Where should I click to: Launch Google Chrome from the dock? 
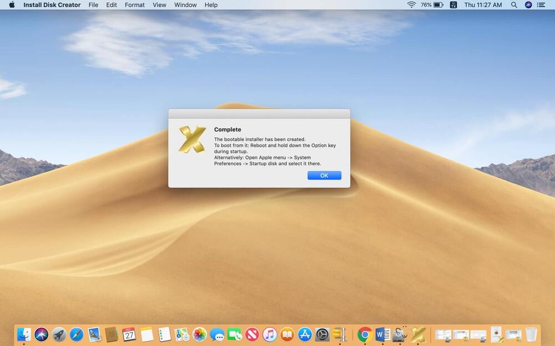[x=364, y=334]
